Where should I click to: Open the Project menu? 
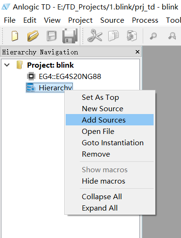click(80, 20)
